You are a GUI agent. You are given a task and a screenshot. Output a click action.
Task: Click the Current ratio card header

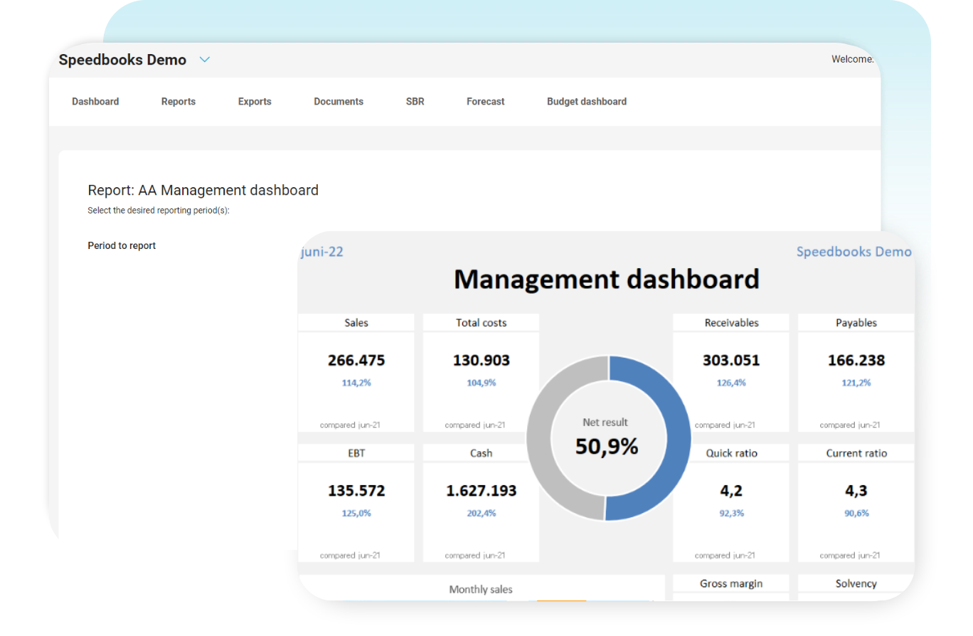(856, 453)
